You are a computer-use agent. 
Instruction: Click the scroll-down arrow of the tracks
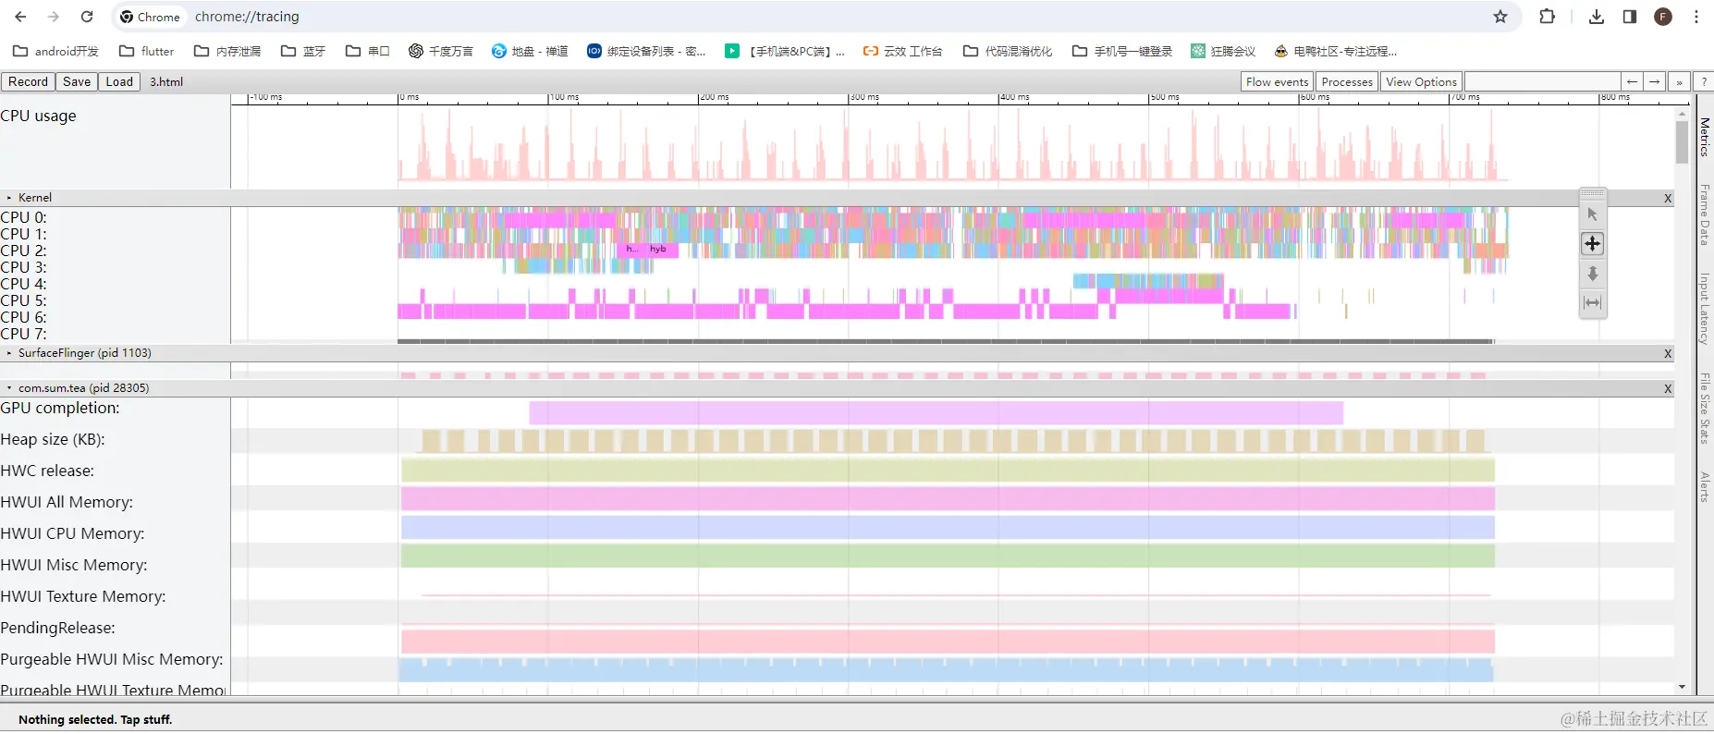[x=1682, y=687]
